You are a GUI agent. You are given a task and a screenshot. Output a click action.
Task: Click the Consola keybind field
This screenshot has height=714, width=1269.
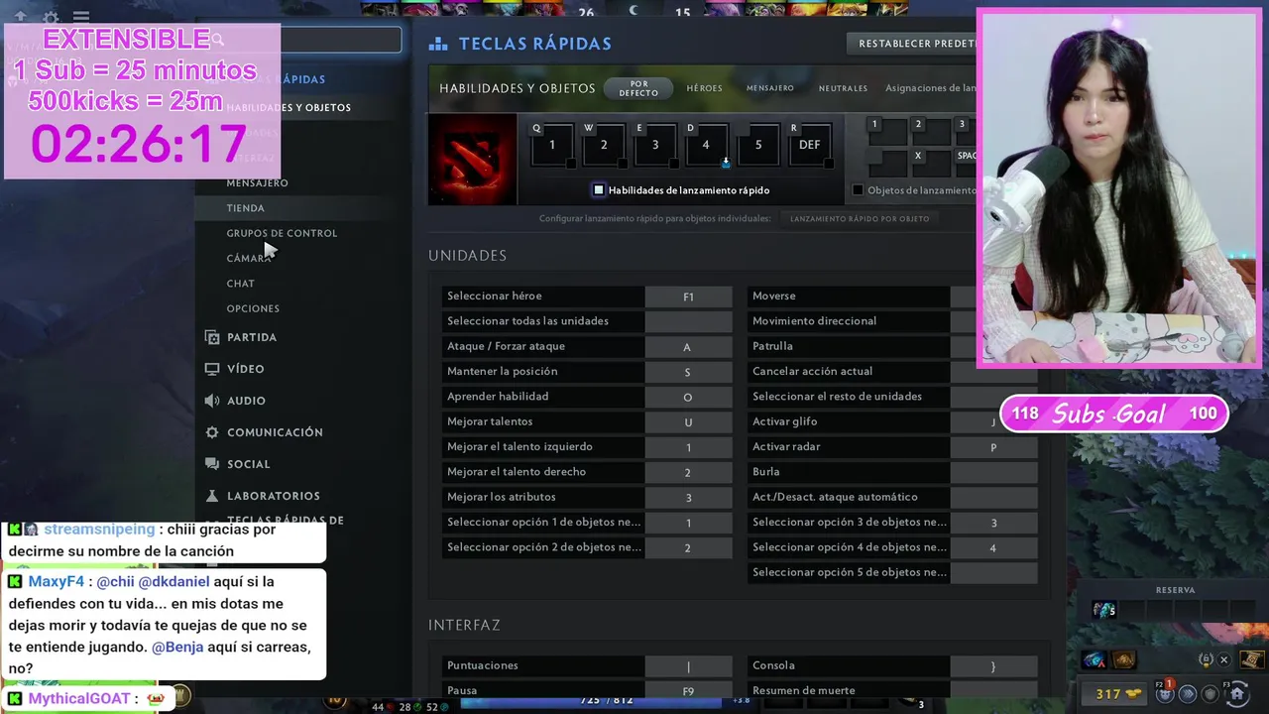point(993,666)
